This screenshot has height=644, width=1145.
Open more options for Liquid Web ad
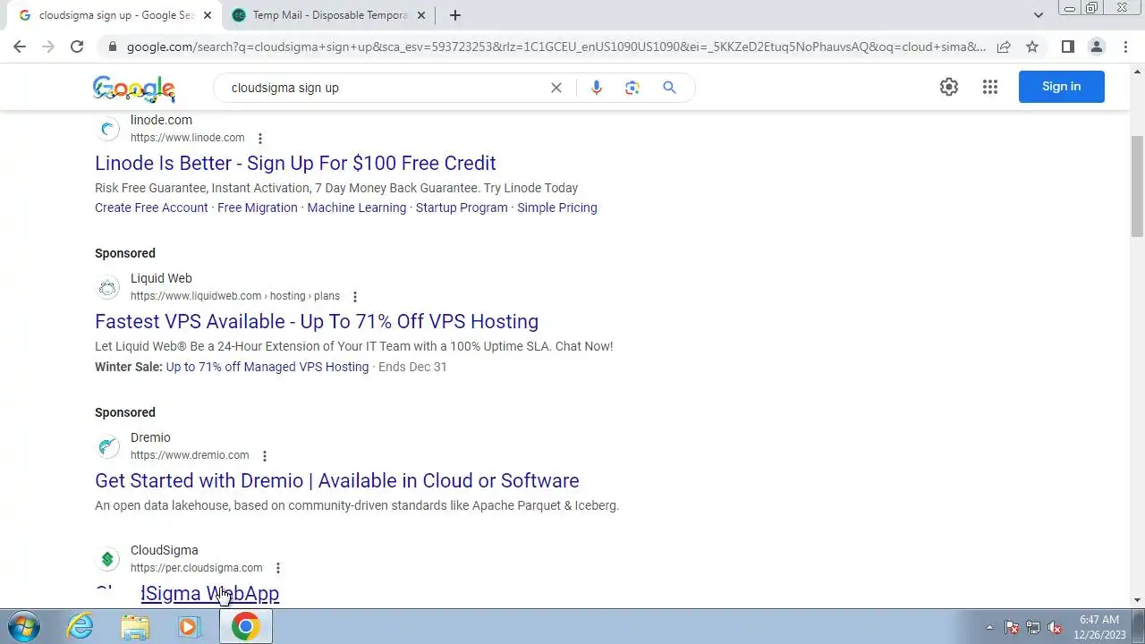click(355, 296)
